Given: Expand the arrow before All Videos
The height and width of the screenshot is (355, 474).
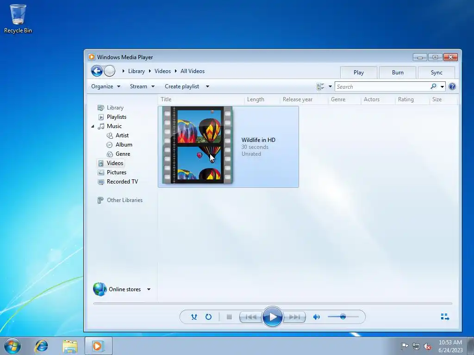Looking at the screenshot, I should pos(176,71).
